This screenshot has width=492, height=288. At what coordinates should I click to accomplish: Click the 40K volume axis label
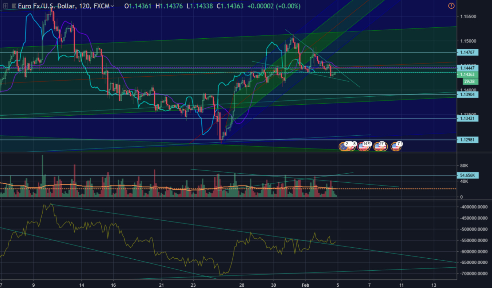[x=464, y=181]
